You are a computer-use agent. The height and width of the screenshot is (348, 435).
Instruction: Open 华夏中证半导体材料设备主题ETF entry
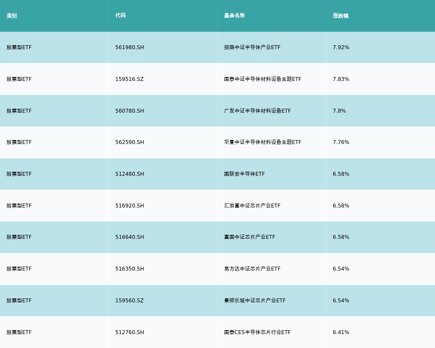[263, 142]
